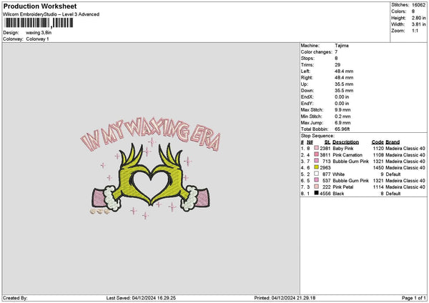Click the 'Left:' measurement label
The width and height of the screenshot is (429, 303).
coord(305,71)
